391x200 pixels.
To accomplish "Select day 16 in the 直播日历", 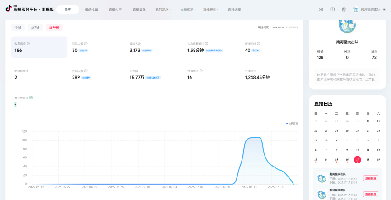I will pos(347,160).
